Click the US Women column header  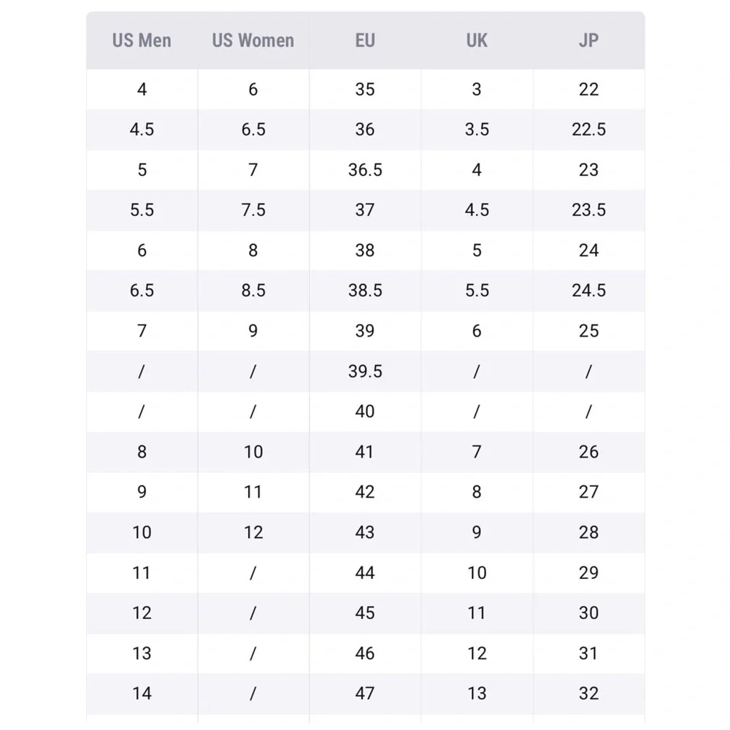(253, 40)
